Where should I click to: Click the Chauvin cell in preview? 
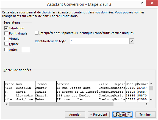tap(42, 95)
